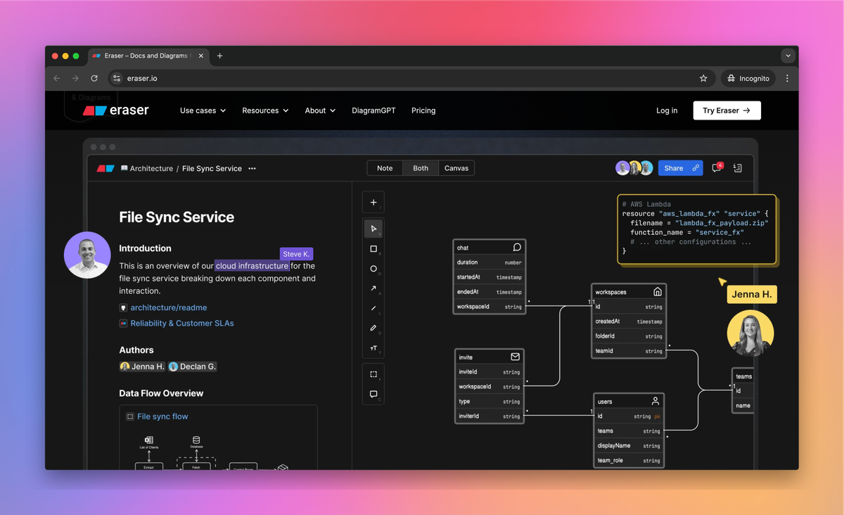Click the Steve K. cursor label

(x=296, y=254)
